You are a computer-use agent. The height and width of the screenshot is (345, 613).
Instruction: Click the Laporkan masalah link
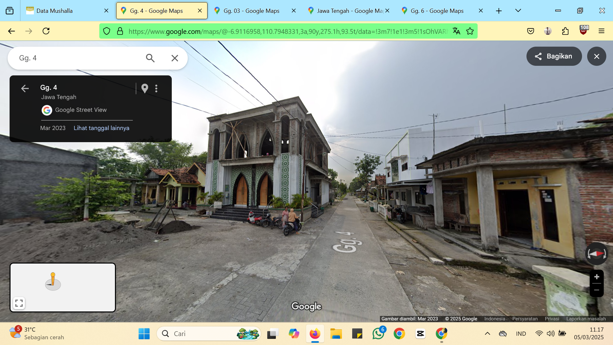pyautogui.click(x=586, y=319)
